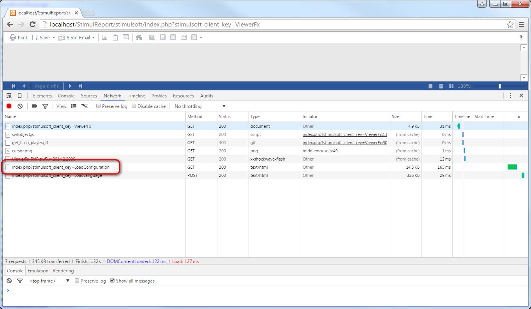The width and height of the screenshot is (531, 309).
Task: Switch to small request rows view
Action: pos(84,106)
